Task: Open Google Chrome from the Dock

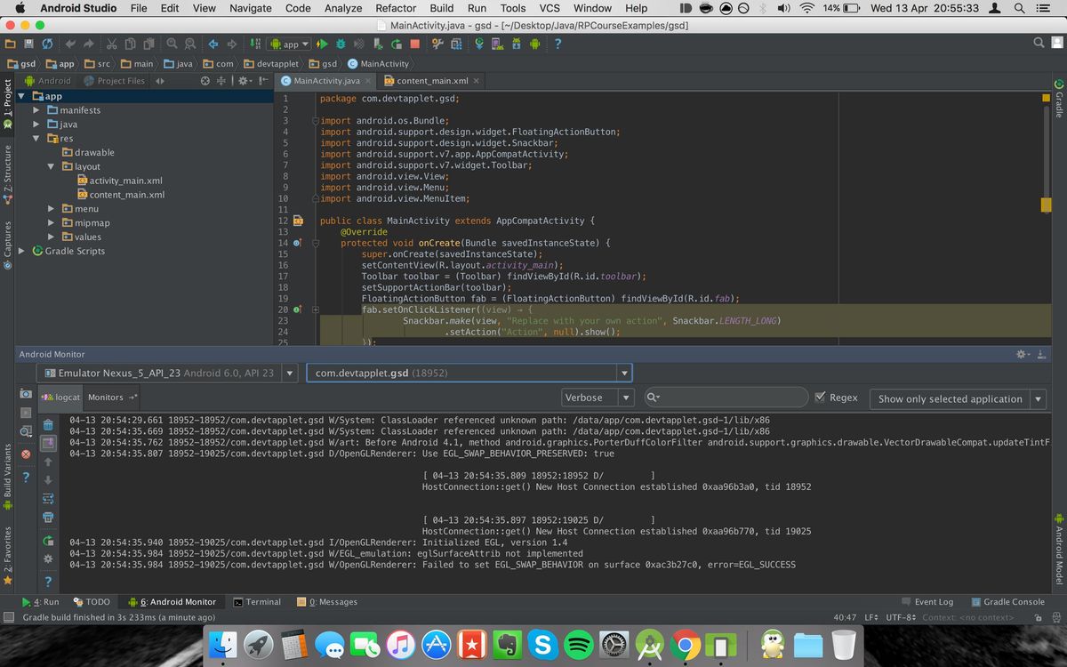Action: 686,644
